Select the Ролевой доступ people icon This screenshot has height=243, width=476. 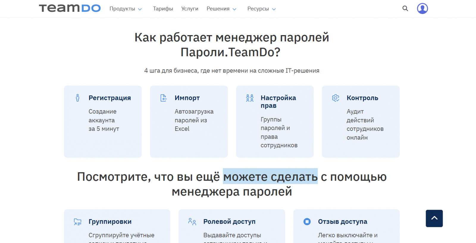(x=192, y=222)
